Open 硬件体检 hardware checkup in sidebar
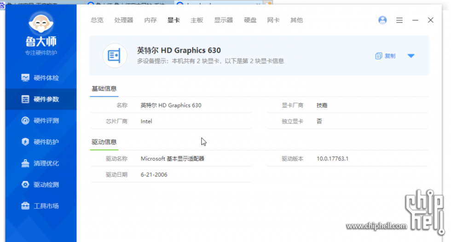The image size is (451, 242). point(41,78)
